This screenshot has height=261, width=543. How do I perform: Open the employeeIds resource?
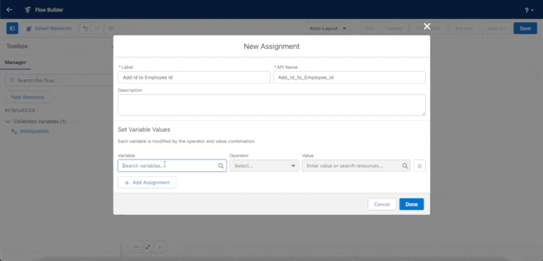[35, 131]
